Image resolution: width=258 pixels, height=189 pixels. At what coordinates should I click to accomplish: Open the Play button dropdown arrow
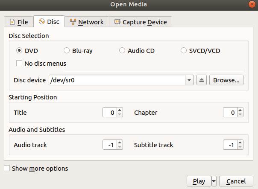point(214,181)
